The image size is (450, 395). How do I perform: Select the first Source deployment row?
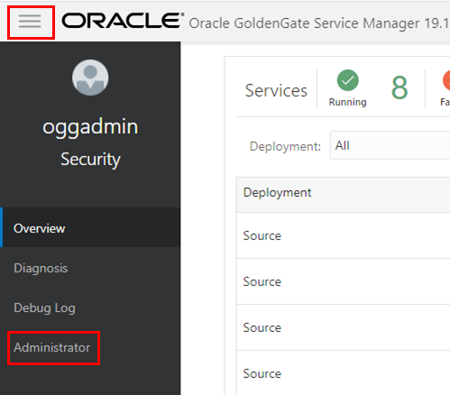[344, 235]
